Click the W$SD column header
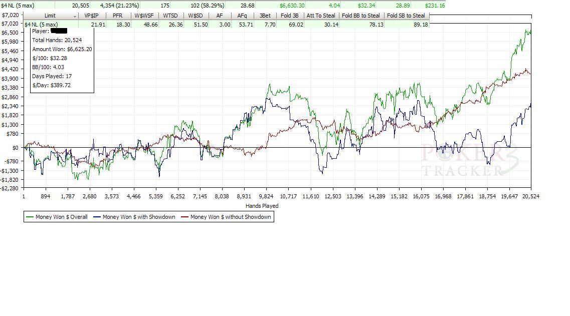This screenshot has width=570, height=316. [x=196, y=16]
